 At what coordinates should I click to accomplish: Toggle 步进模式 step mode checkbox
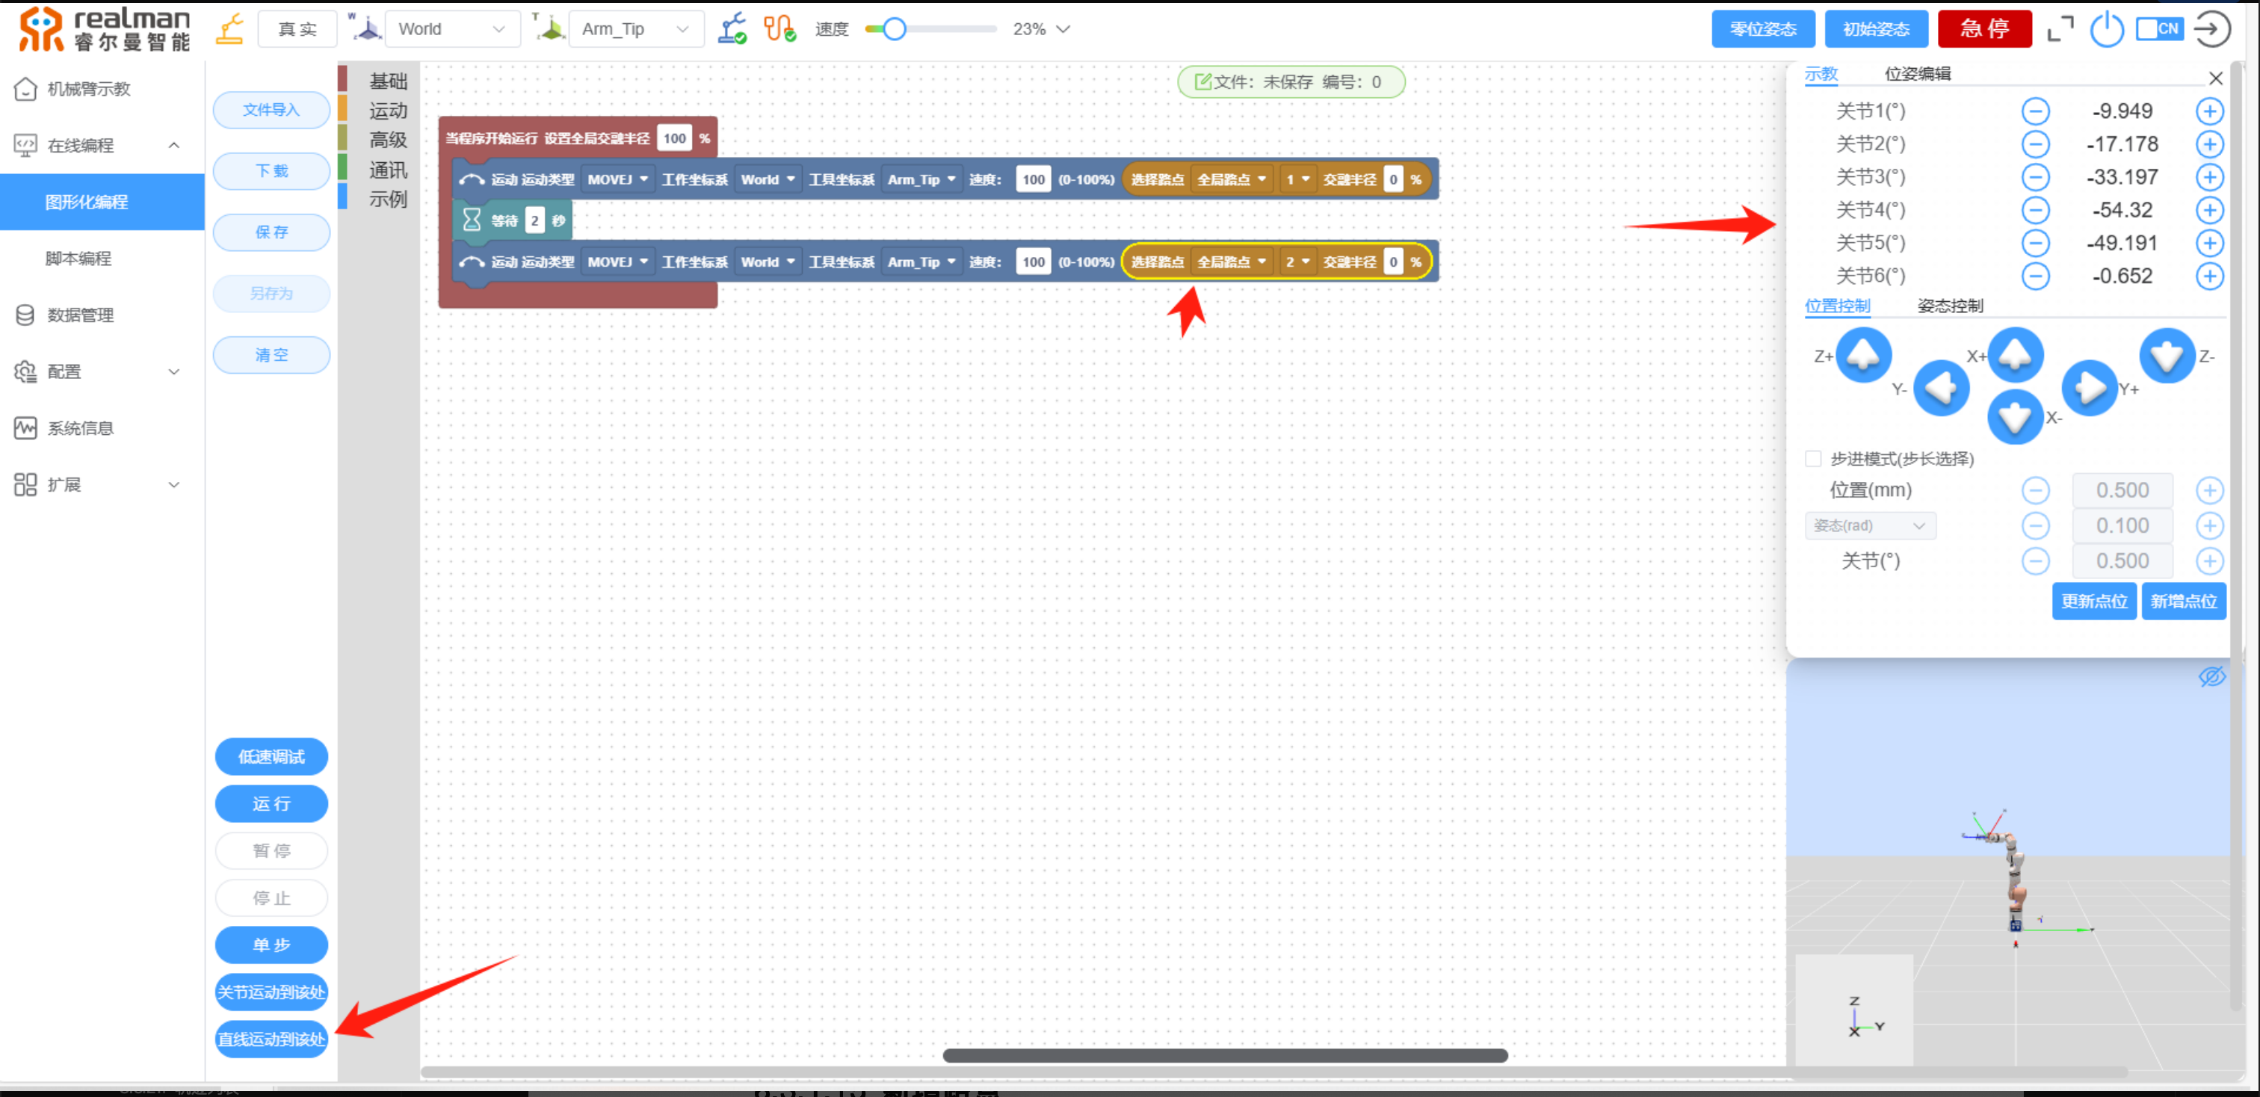1813,458
